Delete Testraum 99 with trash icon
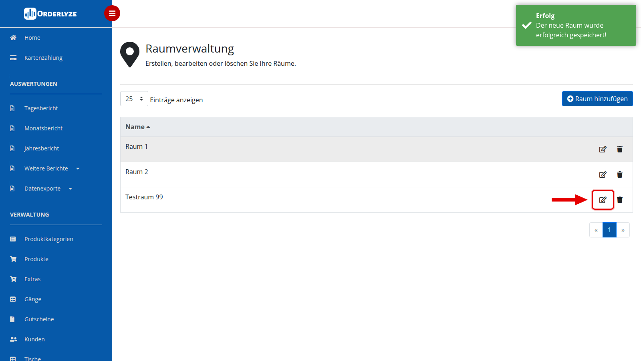 [x=620, y=200]
